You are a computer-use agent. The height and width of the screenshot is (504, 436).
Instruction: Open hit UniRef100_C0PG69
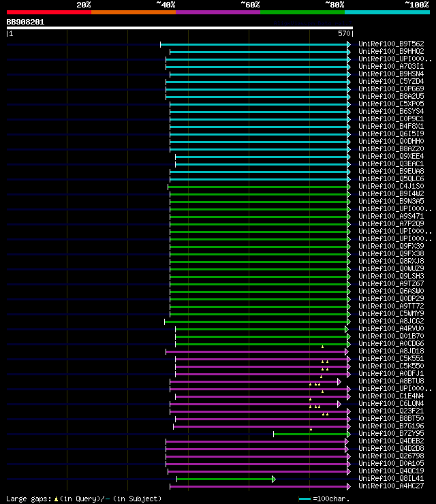click(391, 89)
